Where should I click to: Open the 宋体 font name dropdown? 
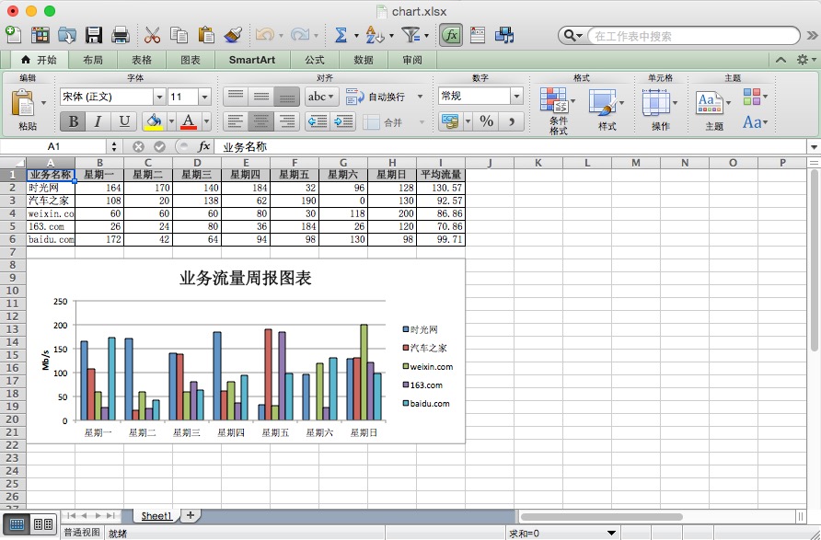159,97
